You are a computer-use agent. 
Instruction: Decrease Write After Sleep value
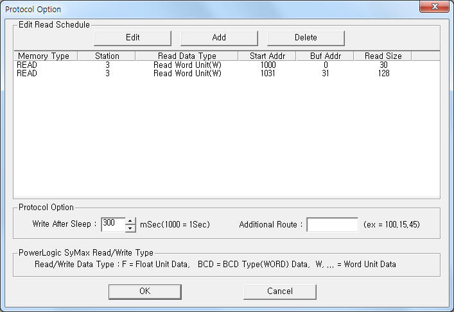pyautogui.click(x=131, y=229)
